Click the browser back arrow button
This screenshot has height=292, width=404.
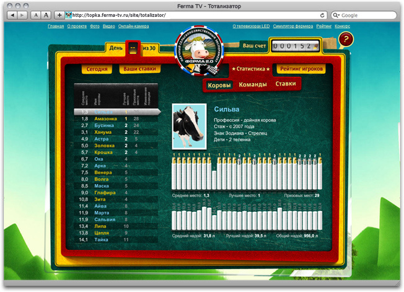(x=14, y=14)
